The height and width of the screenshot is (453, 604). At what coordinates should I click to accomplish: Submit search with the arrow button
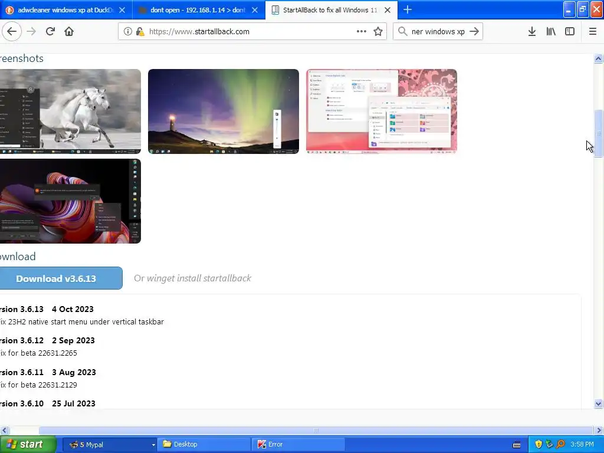(474, 32)
